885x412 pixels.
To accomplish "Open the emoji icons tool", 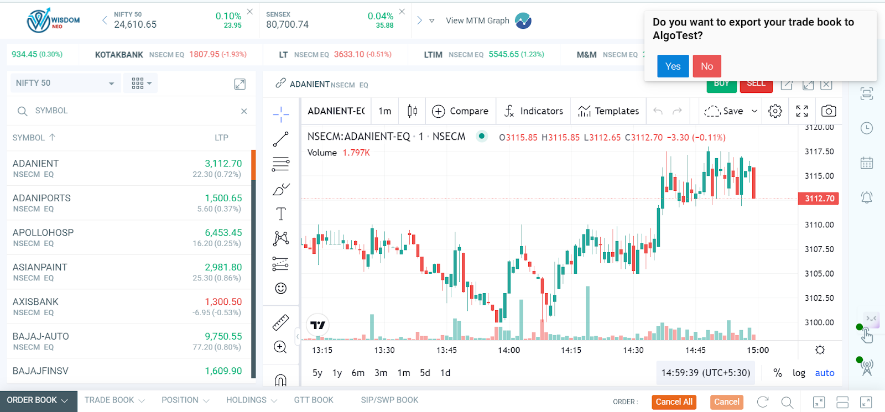I will (281, 288).
